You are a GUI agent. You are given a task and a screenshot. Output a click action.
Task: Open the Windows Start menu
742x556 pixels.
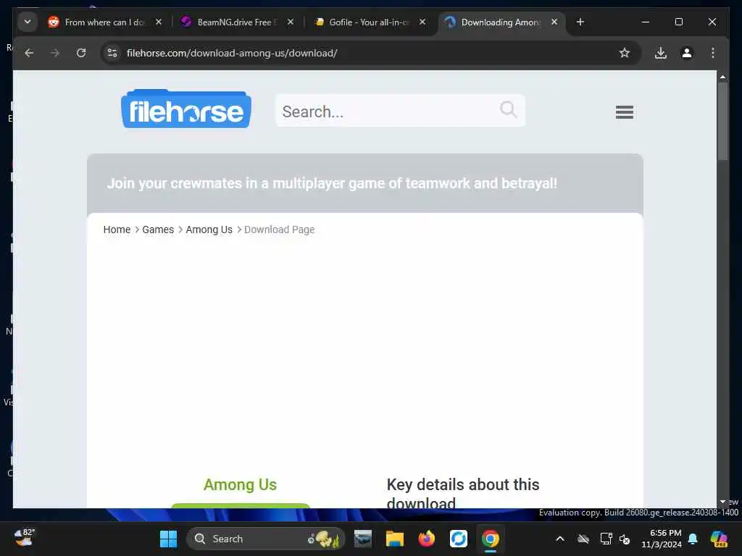point(168,539)
